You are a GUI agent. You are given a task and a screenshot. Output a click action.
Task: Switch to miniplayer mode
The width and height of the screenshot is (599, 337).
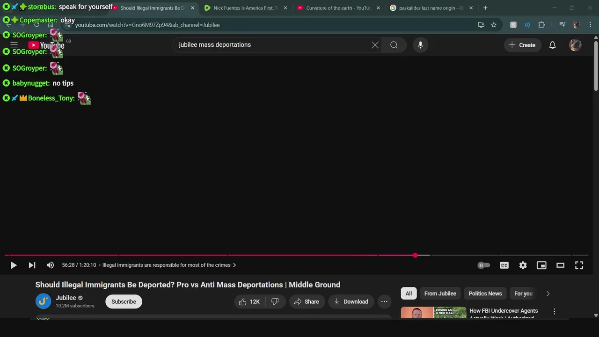[x=541, y=265]
